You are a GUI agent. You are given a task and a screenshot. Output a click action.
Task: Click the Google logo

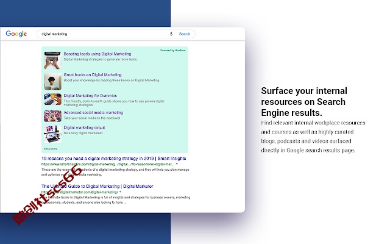[16, 34]
